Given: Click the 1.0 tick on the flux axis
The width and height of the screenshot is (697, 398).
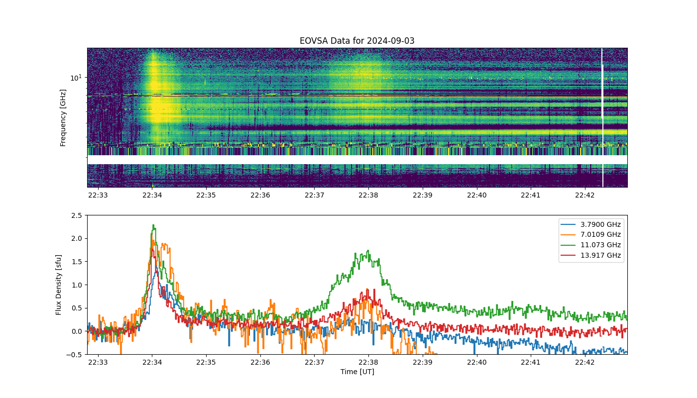Looking at the screenshot, I should [x=77, y=285].
